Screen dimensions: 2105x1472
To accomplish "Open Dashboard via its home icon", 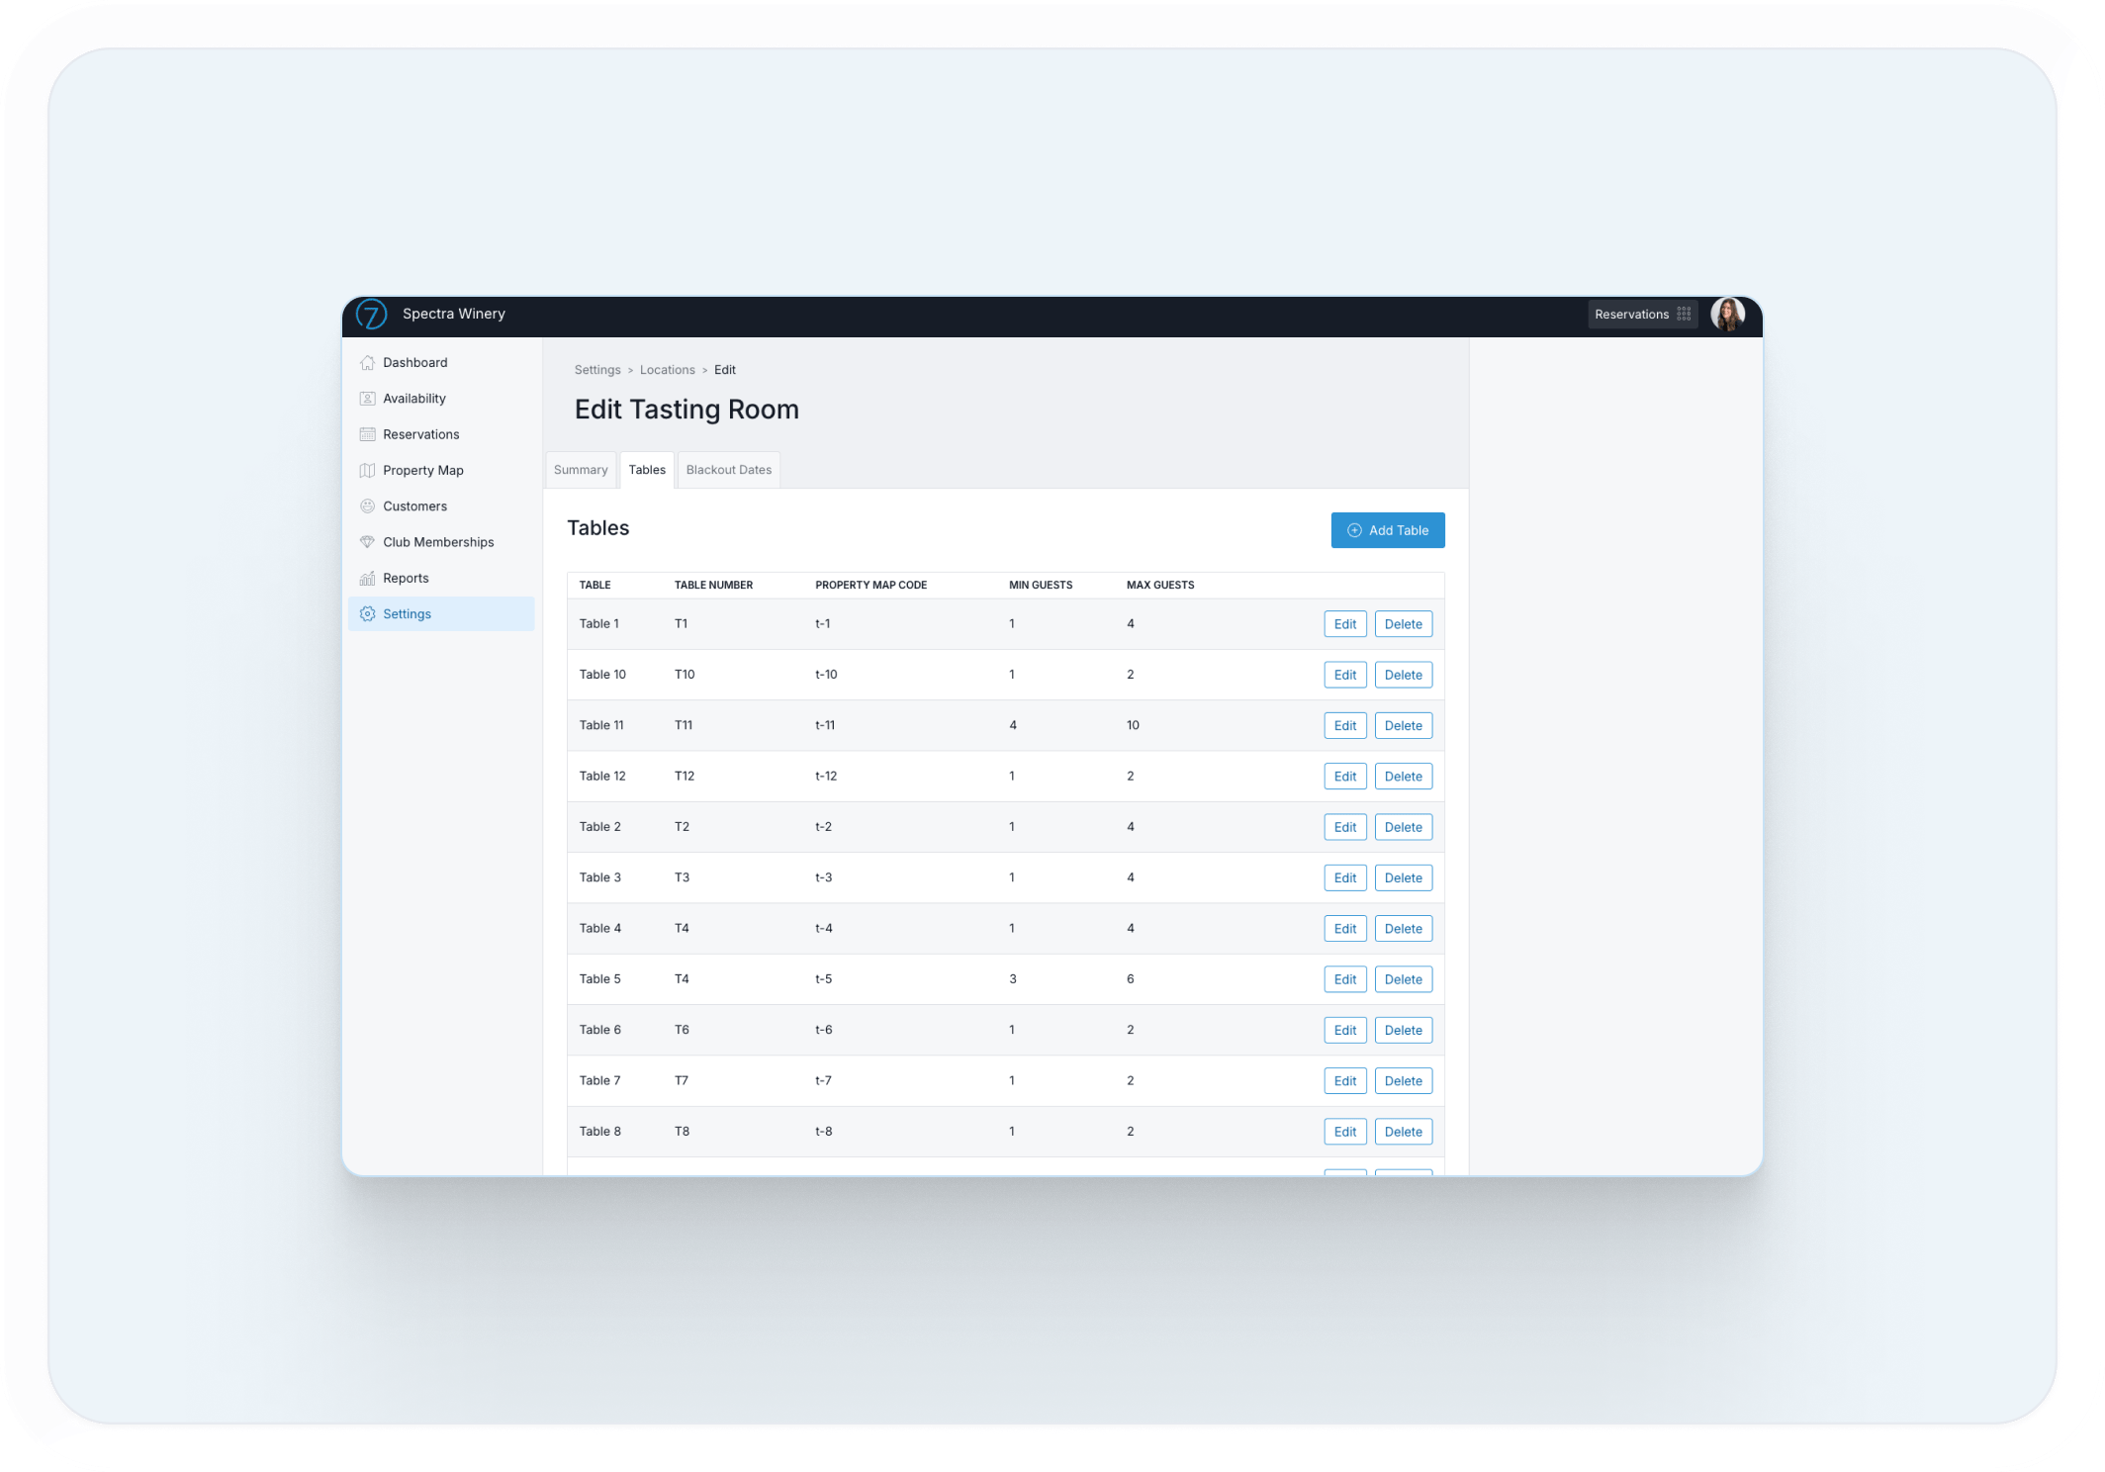I will pyautogui.click(x=368, y=363).
